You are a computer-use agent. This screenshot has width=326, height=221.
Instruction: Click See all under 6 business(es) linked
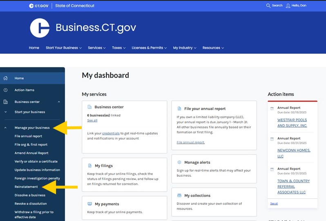(x=92, y=120)
